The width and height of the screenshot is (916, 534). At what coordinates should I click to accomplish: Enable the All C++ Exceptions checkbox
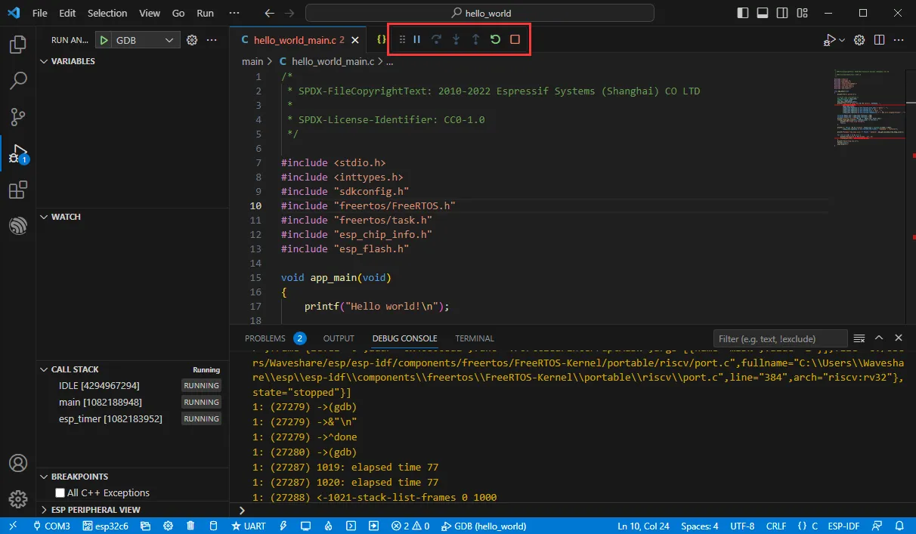click(x=58, y=492)
